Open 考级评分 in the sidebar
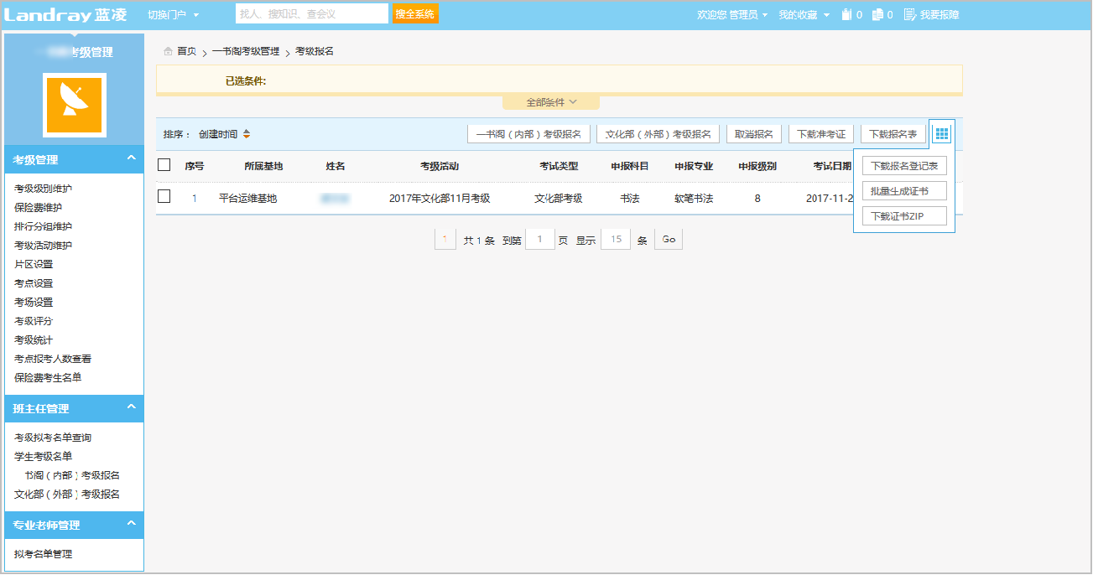 tap(34, 321)
